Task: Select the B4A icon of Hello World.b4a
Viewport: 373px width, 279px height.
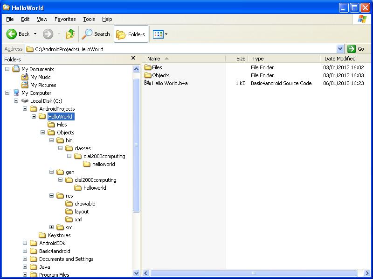Action: click(148, 83)
